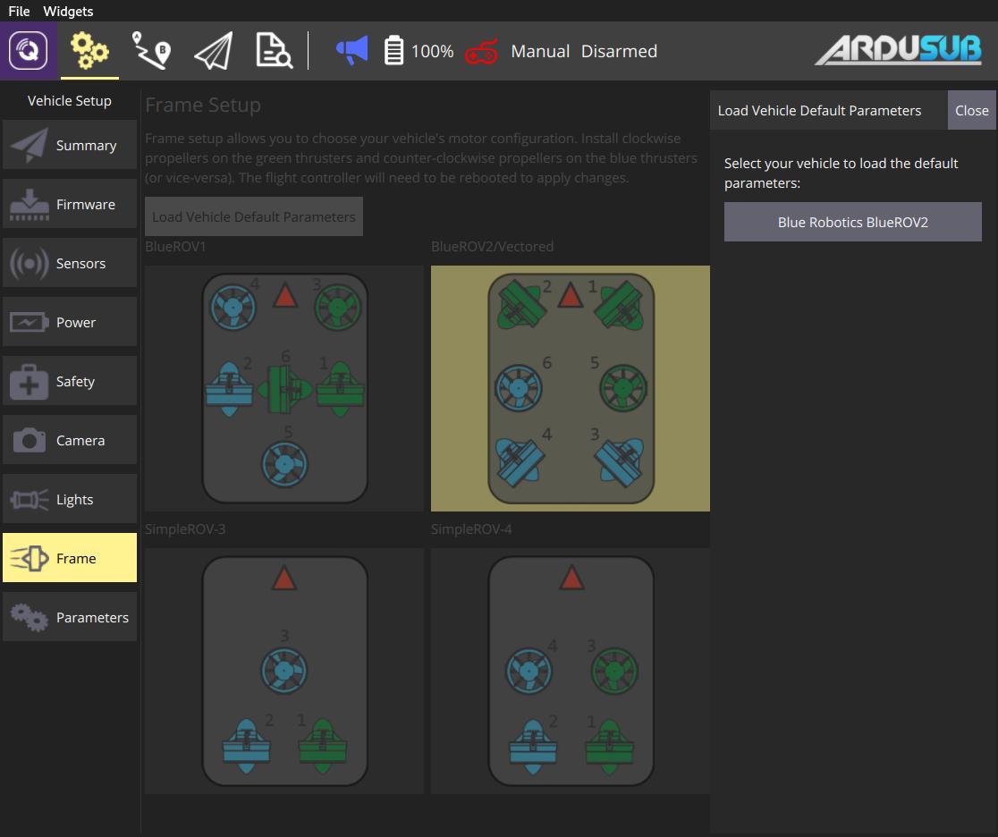Choose the SimpleROV-4 frame thumbnail
Screen dimensions: 998x837
[x=571, y=671]
